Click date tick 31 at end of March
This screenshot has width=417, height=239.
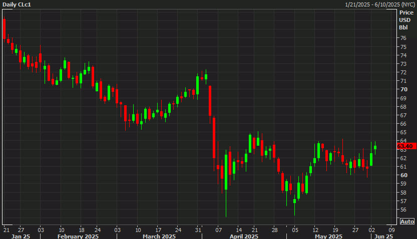pyautogui.click(x=198, y=230)
